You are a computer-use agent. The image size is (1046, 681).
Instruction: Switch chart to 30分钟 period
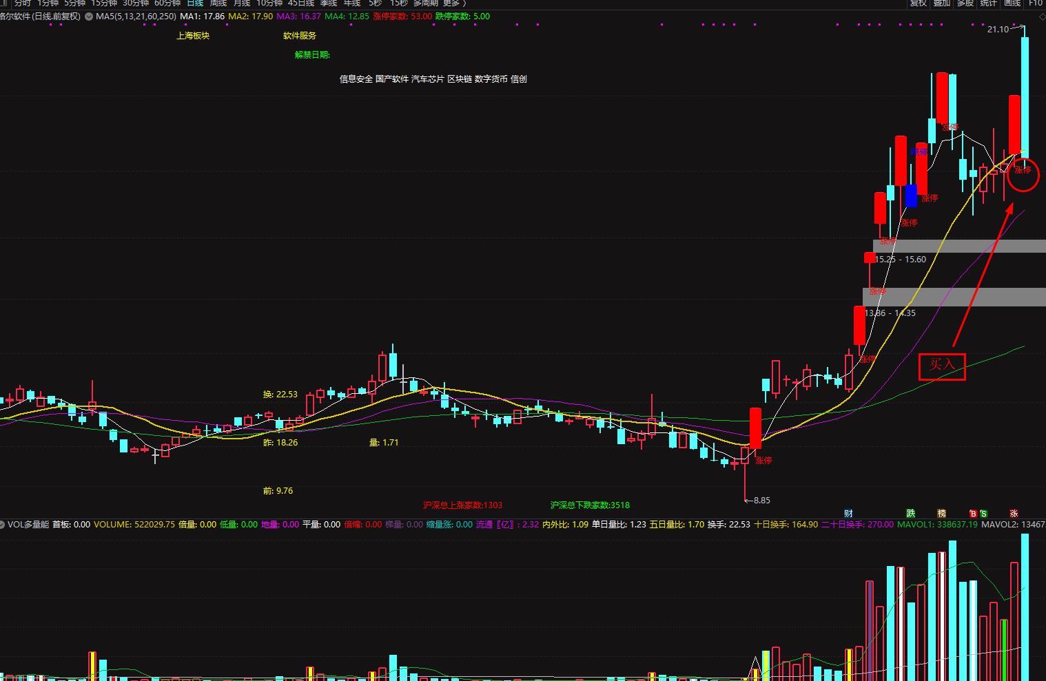point(136,3)
